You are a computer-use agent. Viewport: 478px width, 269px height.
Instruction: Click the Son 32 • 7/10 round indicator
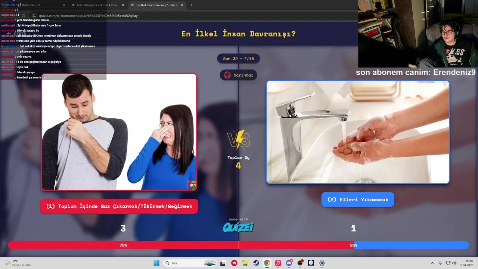[238, 59]
